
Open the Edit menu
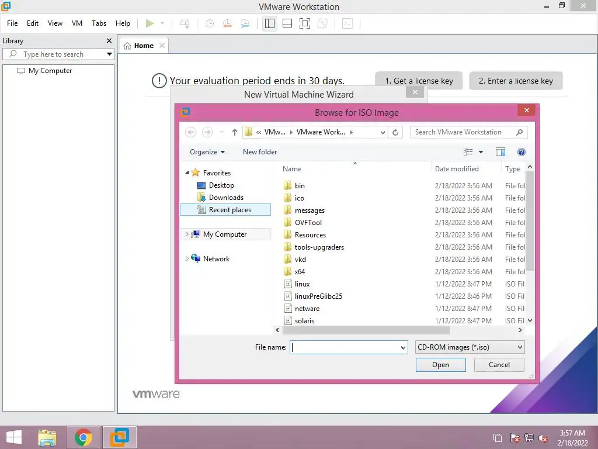33,23
